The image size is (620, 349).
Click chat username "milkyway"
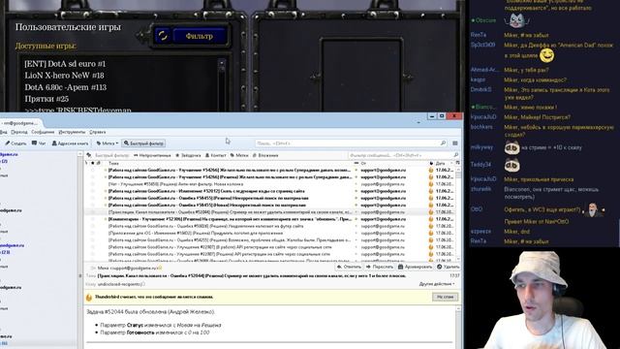[481, 147]
